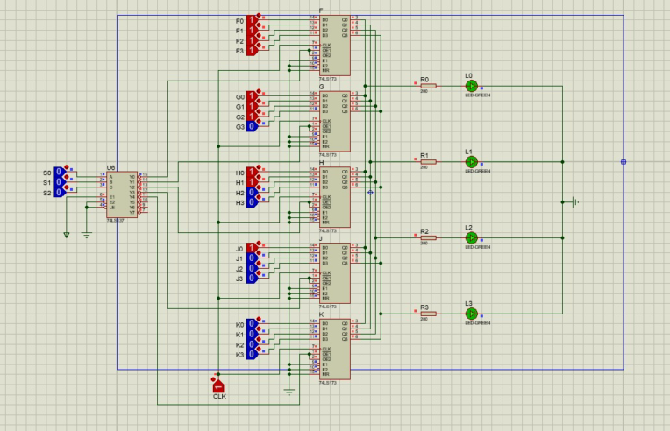Click the L2 green LED
The image size is (670, 431).
click(x=471, y=237)
